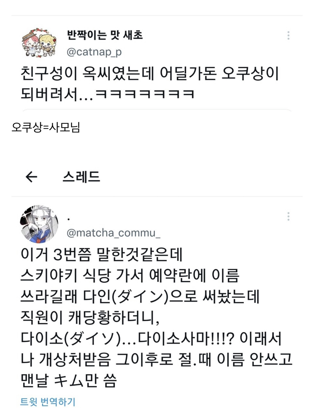Open catnap_p's profile picture
This screenshot has height=414, width=314.
click(x=39, y=42)
